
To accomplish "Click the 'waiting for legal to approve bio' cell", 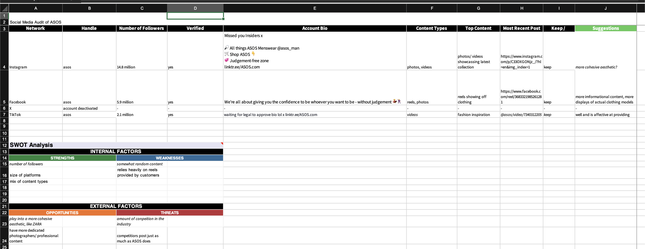I will pyautogui.click(x=315, y=114).
